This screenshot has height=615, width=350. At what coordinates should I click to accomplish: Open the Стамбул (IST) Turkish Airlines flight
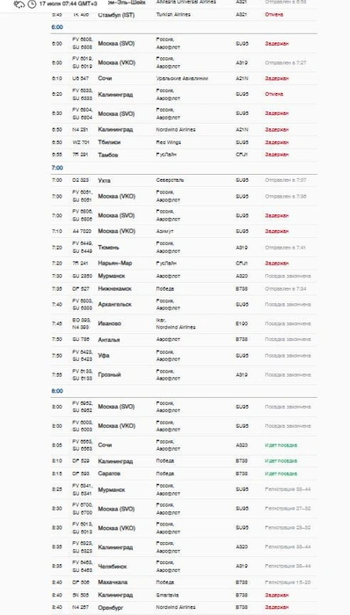point(184,15)
